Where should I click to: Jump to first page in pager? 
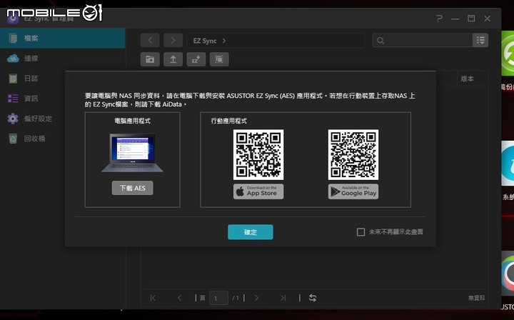tap(153, 298)
